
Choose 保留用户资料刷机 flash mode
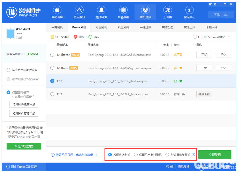point(136,155)
